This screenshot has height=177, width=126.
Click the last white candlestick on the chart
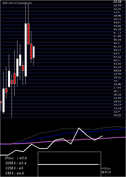click(34, 52)
